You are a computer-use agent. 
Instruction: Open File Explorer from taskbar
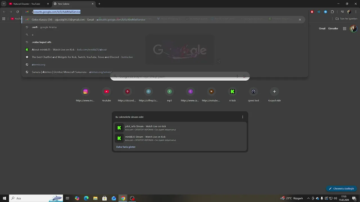[95, 198]
